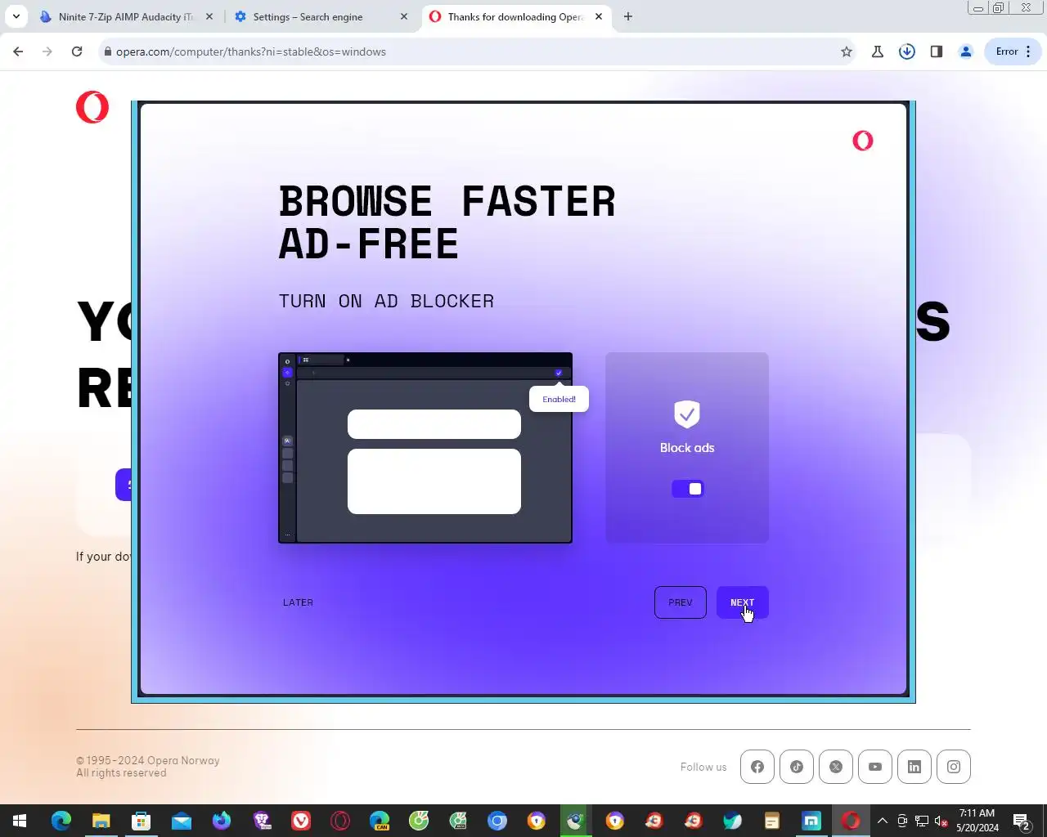Launch Brave Nightly from the taskbar
Viewport: 1047px width, 837px height.
(x=262, y=821)
